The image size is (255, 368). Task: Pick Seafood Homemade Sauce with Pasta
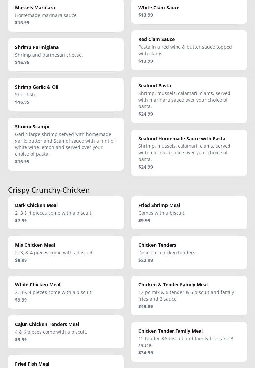[x=189, y=152]
